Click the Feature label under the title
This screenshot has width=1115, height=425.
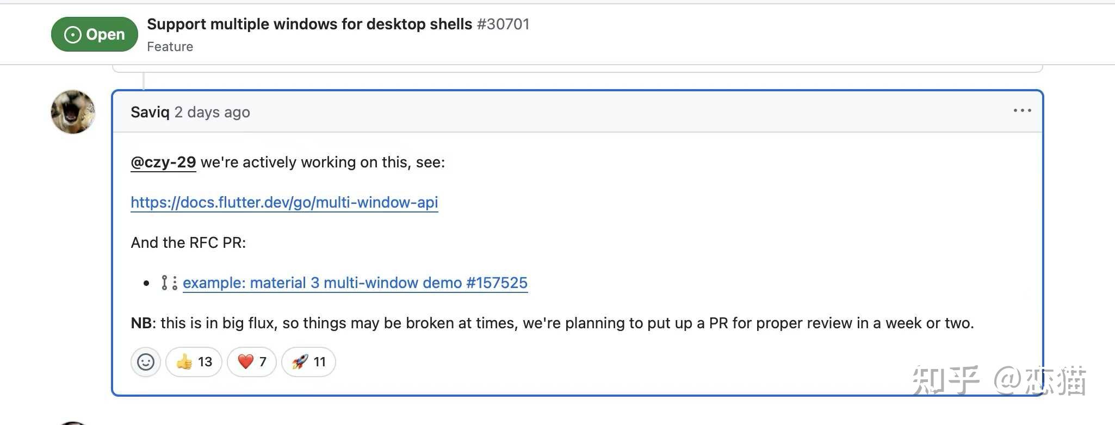(170, 47)
